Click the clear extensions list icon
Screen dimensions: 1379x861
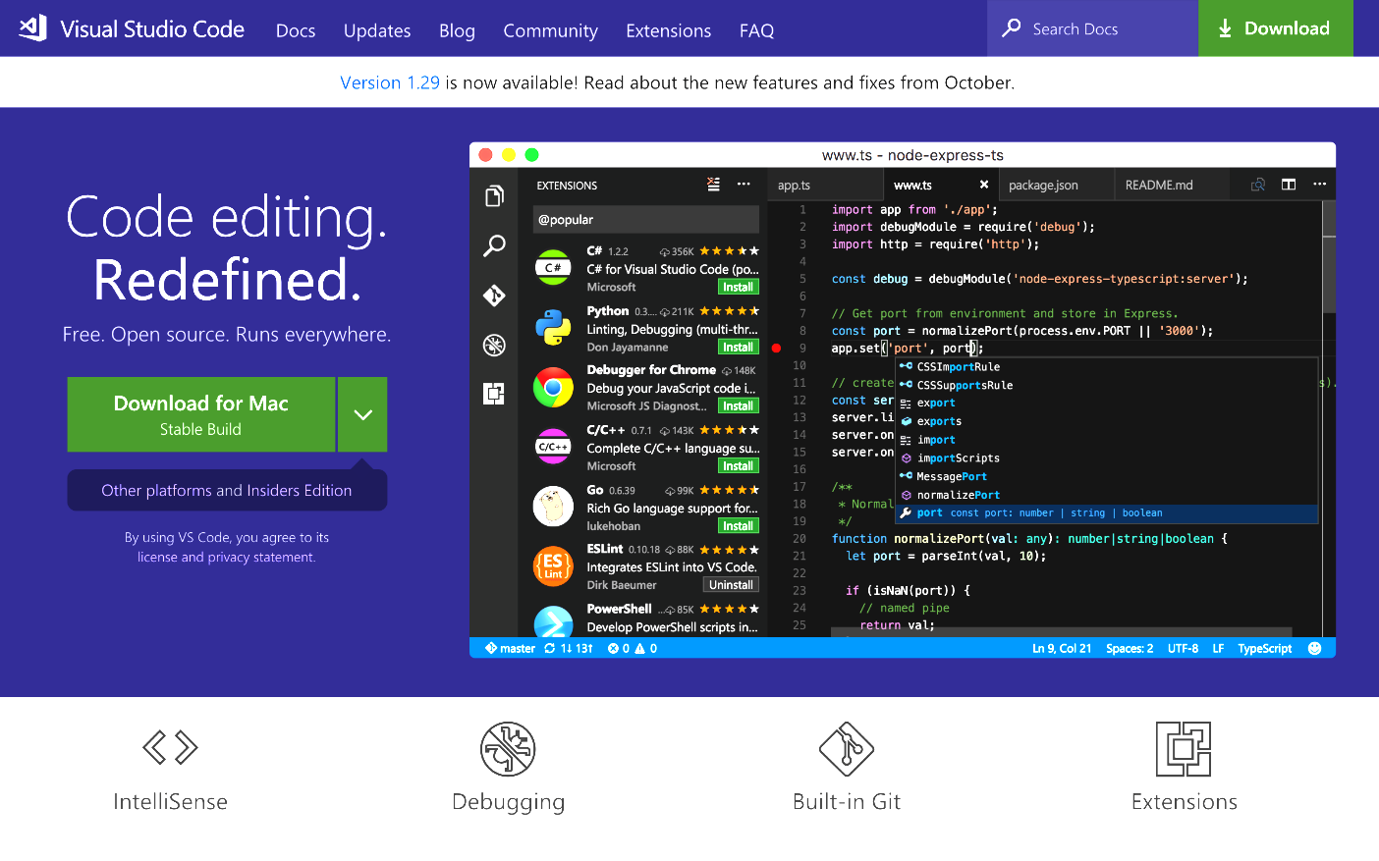pos(713,185)
